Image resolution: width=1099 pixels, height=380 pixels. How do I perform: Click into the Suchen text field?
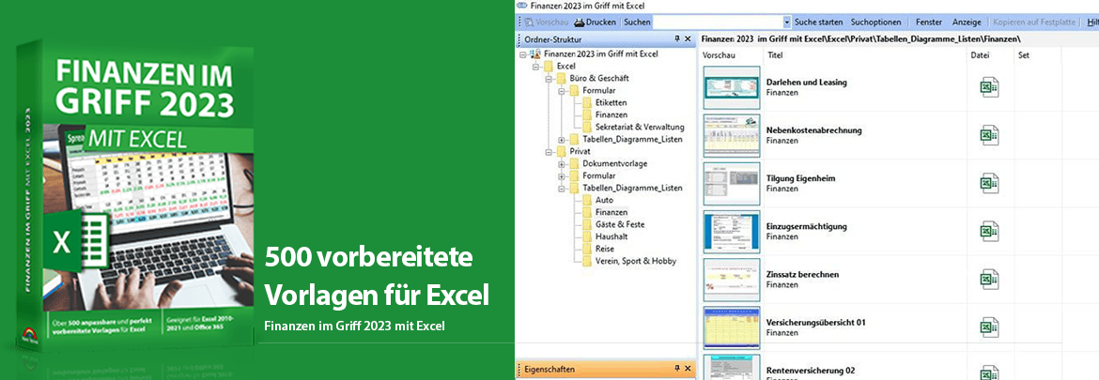click(718, 22)
